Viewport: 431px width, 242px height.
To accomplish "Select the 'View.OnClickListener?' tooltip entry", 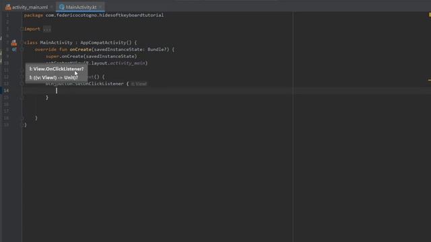I will pyautogui.click(x=57, y=69).
